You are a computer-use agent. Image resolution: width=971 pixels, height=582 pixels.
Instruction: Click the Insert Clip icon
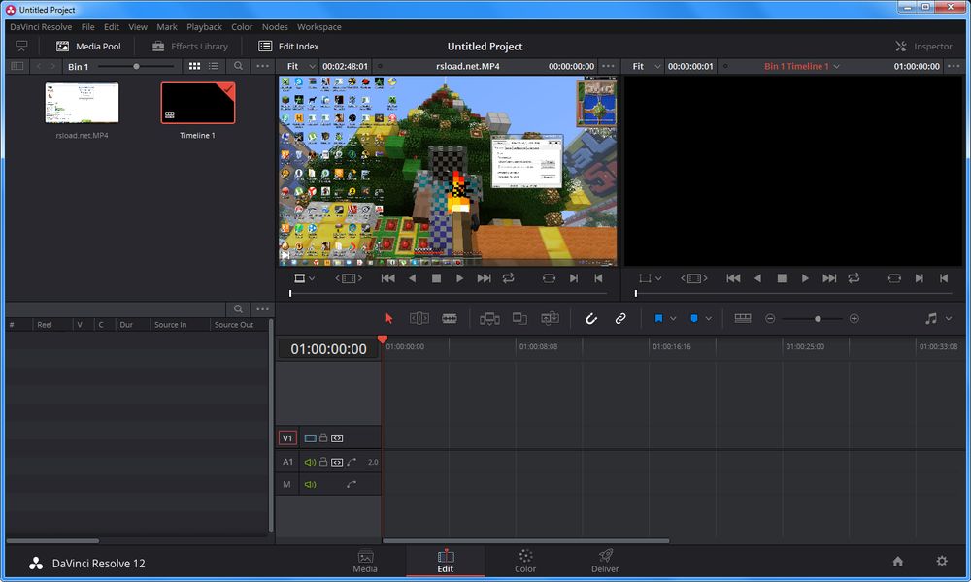[490, 318]
